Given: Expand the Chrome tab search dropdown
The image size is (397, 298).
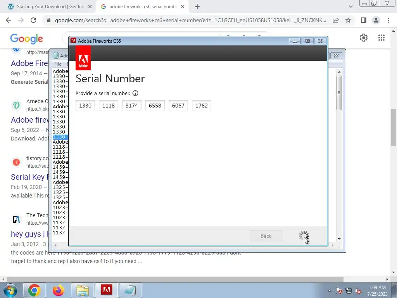Looking at the screenshot, I should click(350, 7).
